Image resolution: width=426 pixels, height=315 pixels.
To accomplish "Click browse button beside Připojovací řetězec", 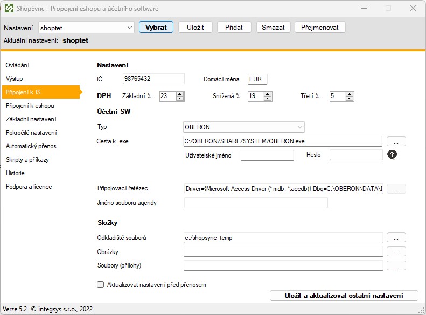I will [396, 189].
